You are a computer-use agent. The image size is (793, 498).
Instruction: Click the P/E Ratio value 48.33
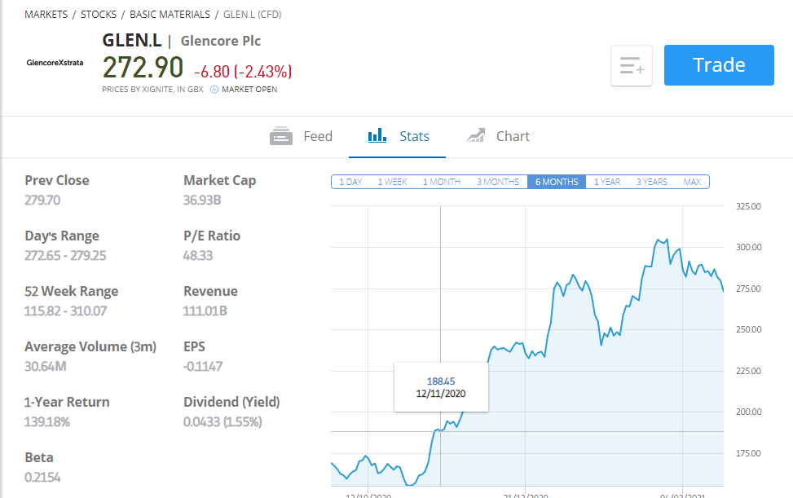pos(198,256)
